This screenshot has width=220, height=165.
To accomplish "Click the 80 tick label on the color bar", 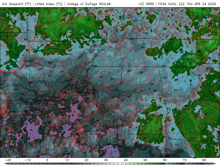I will [204, 160].
